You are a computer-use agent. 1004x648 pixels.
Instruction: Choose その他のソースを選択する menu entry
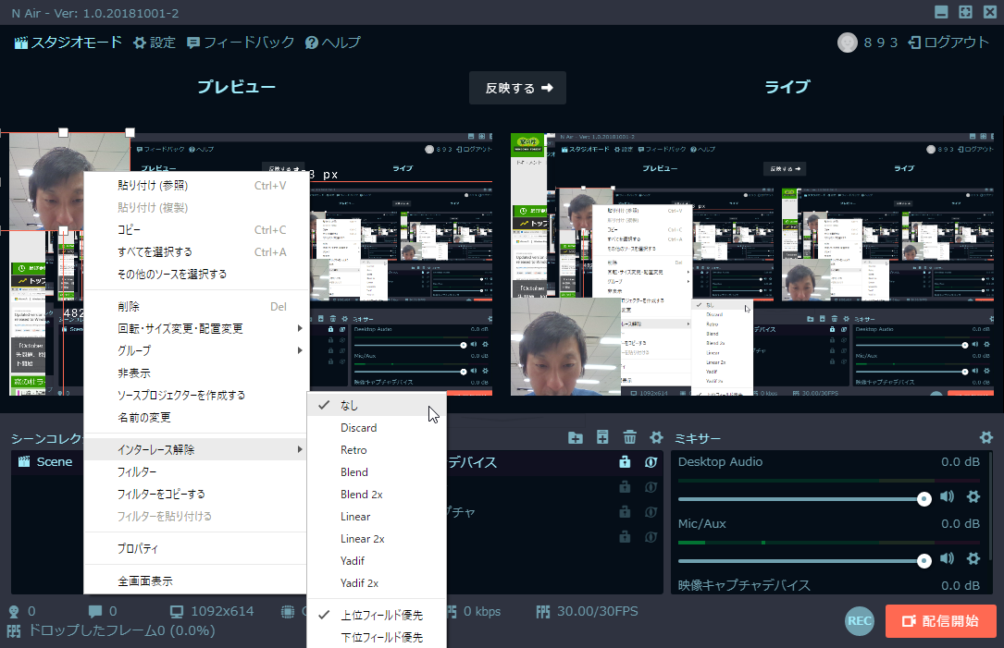[x=196, y=274]
